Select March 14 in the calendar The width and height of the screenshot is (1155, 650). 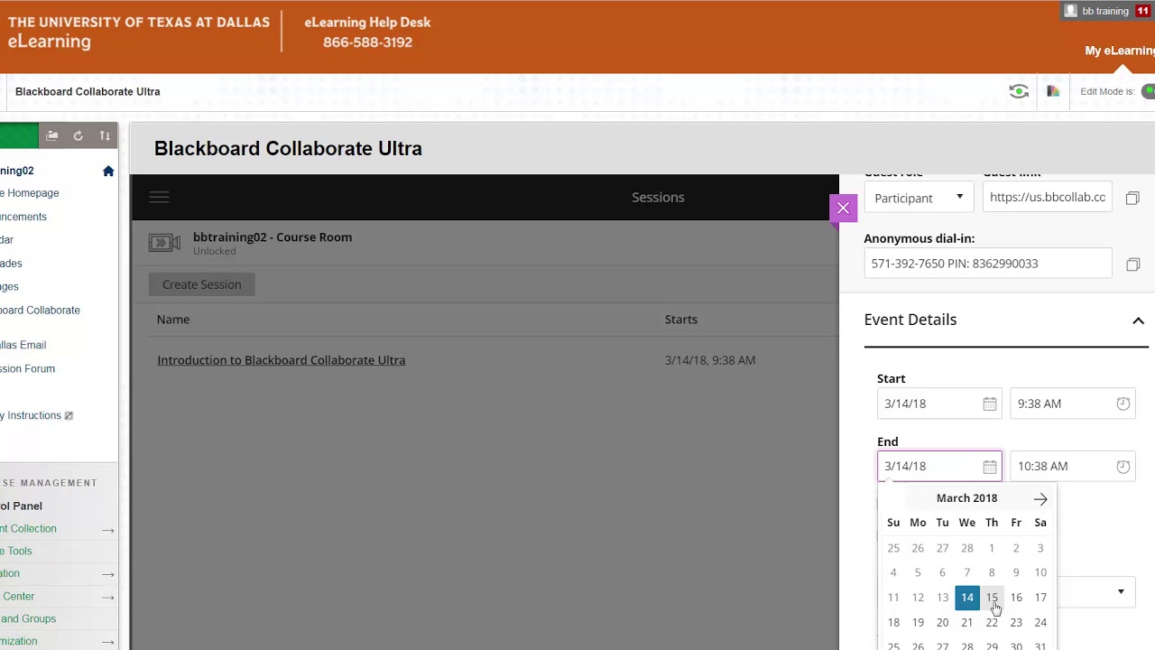click(x=966, y=597)
